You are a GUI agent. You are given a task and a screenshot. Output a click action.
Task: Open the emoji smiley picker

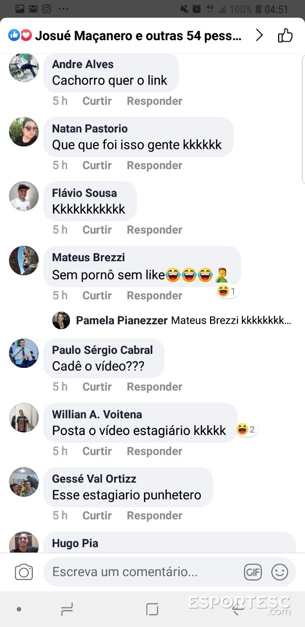[x=280, y=572]
